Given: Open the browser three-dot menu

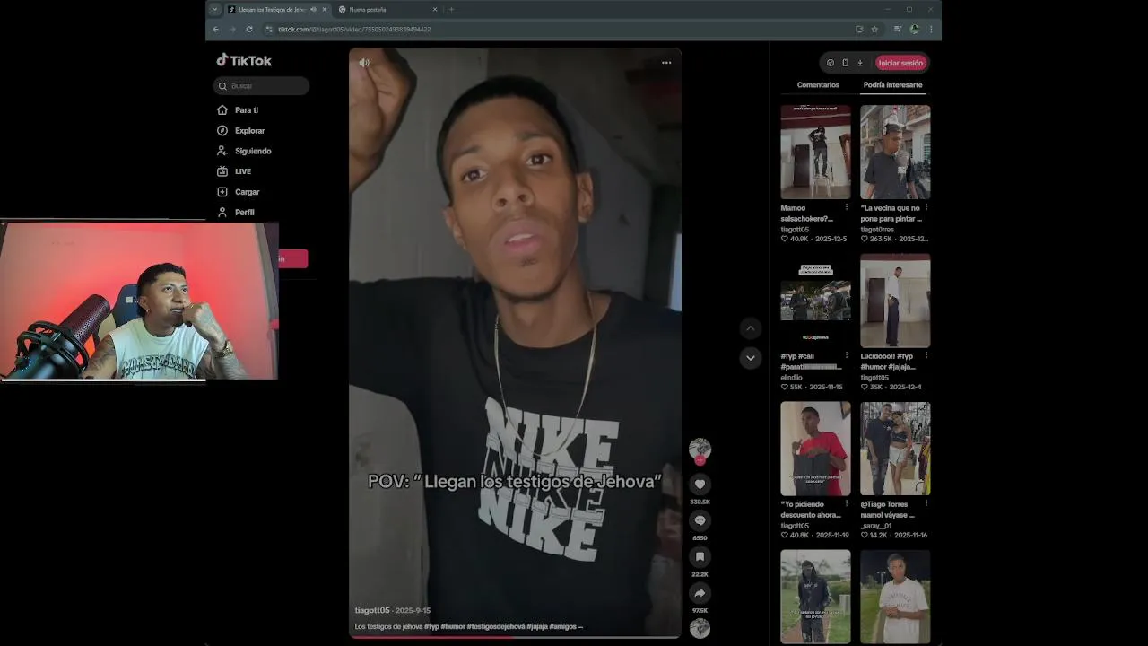Looking at the screenshot, I should click(931, 30).
